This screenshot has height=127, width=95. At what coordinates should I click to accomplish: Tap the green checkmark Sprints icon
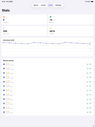[50, 17]
